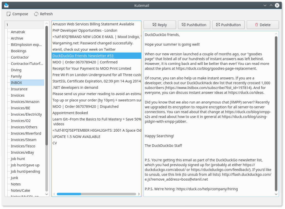
Task: Click the right arrow of message list scrollbar
Action: tap(139, 194)
